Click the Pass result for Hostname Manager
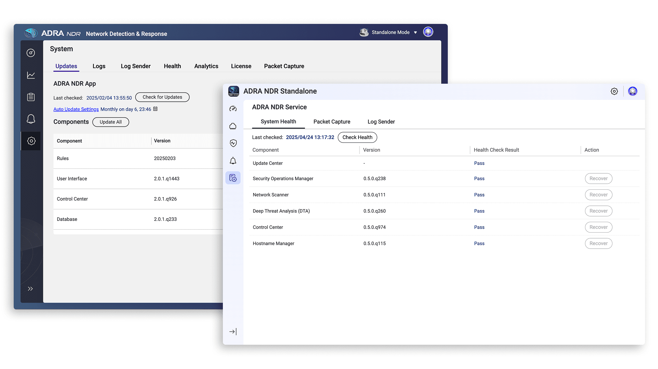This screenshot has width=658, height=369. pos(479,244)
